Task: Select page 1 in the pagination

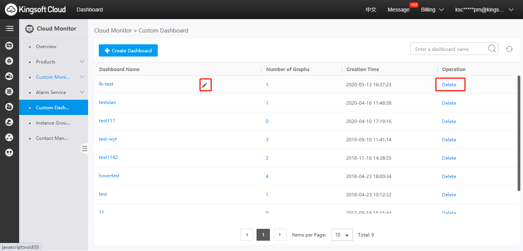Action: (x=263, y=235)
